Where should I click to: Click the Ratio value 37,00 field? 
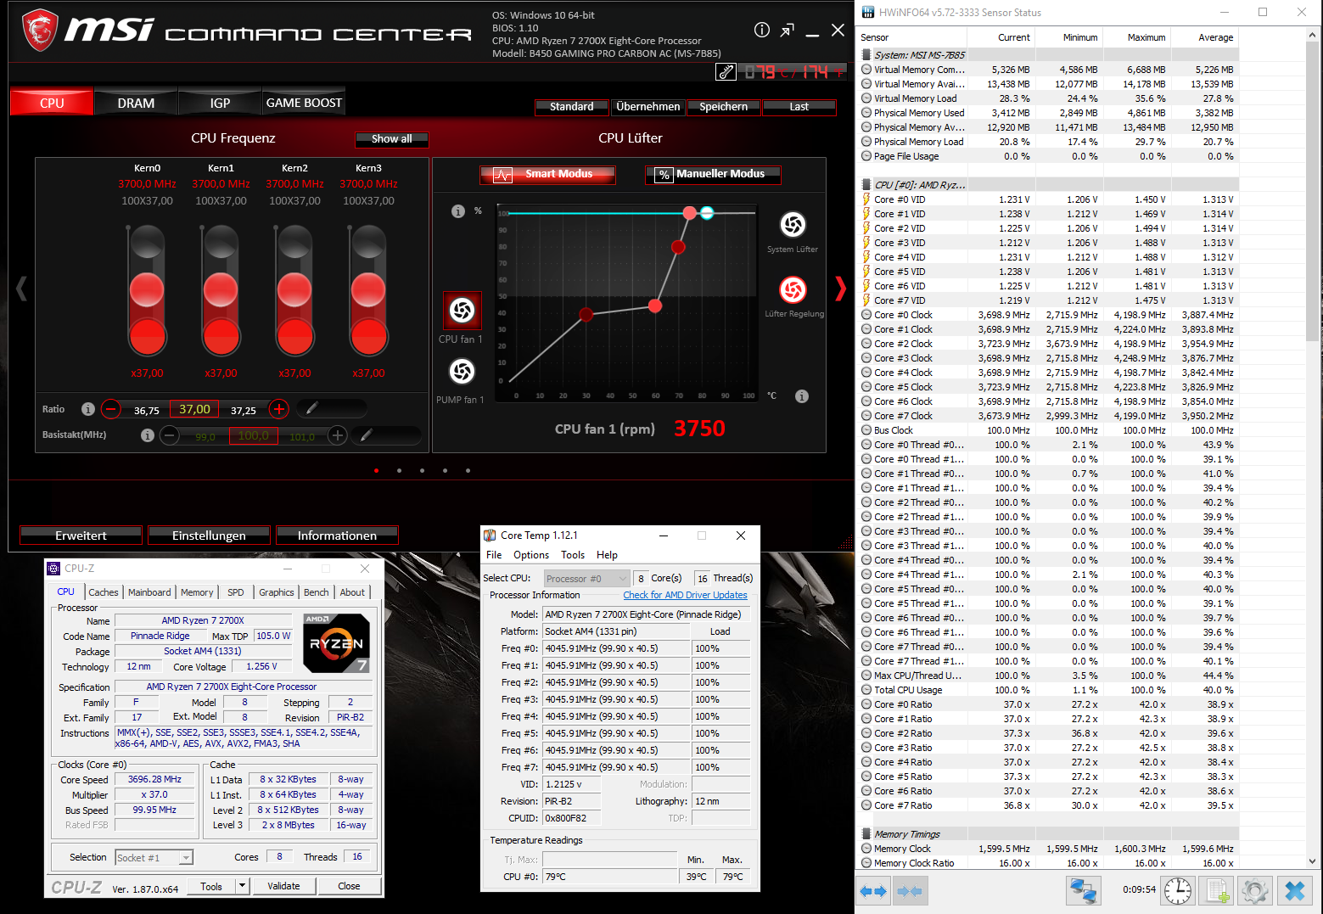pos(194,409)
